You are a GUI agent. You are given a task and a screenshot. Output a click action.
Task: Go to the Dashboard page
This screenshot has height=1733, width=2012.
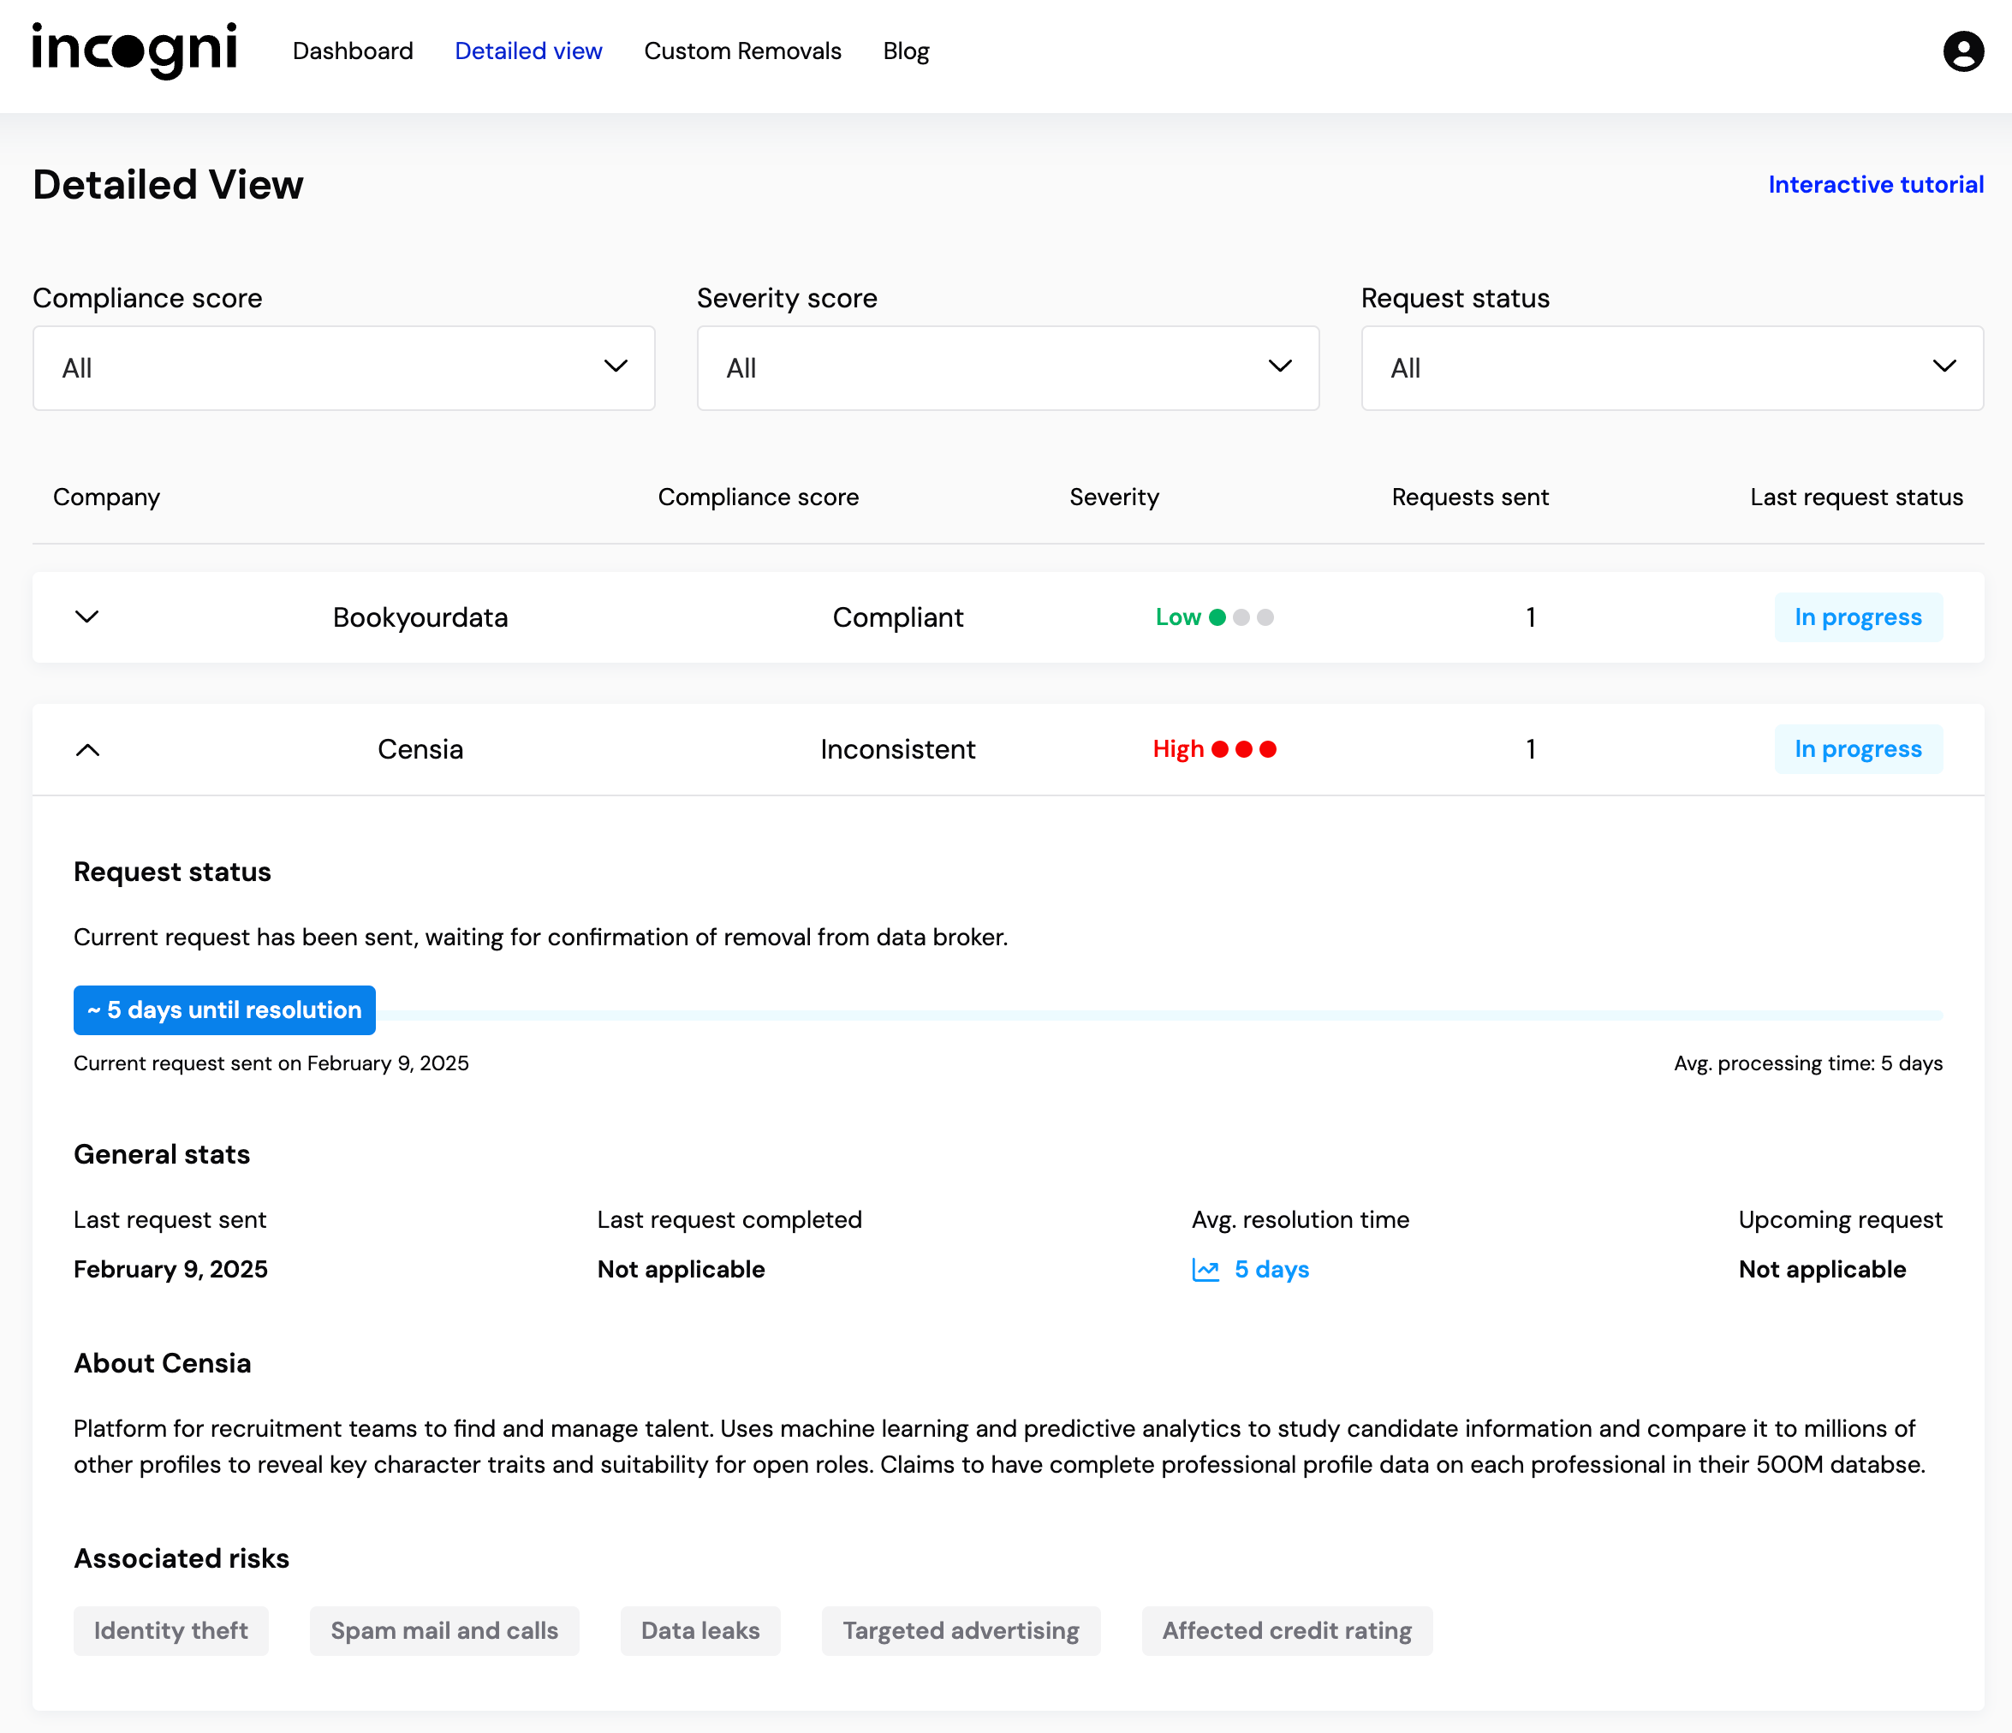(x=353, y=51)
